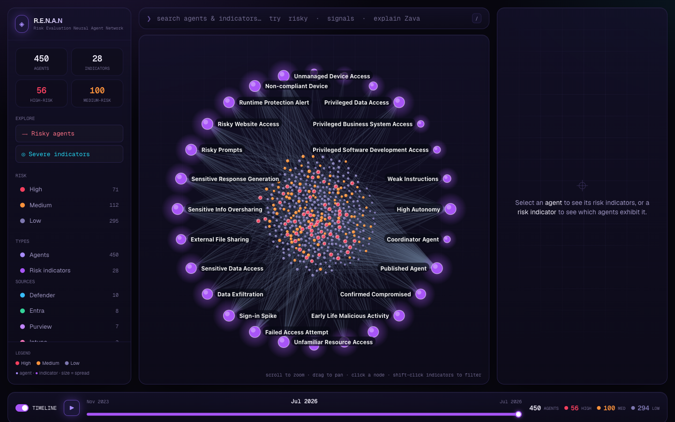Click the R.E.N.A.N diamond logo icon

click(x=22, y=24)
